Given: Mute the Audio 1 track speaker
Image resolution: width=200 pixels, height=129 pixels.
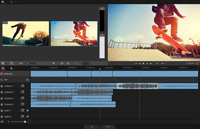Looking at the screenshot, I should (27, 111).
